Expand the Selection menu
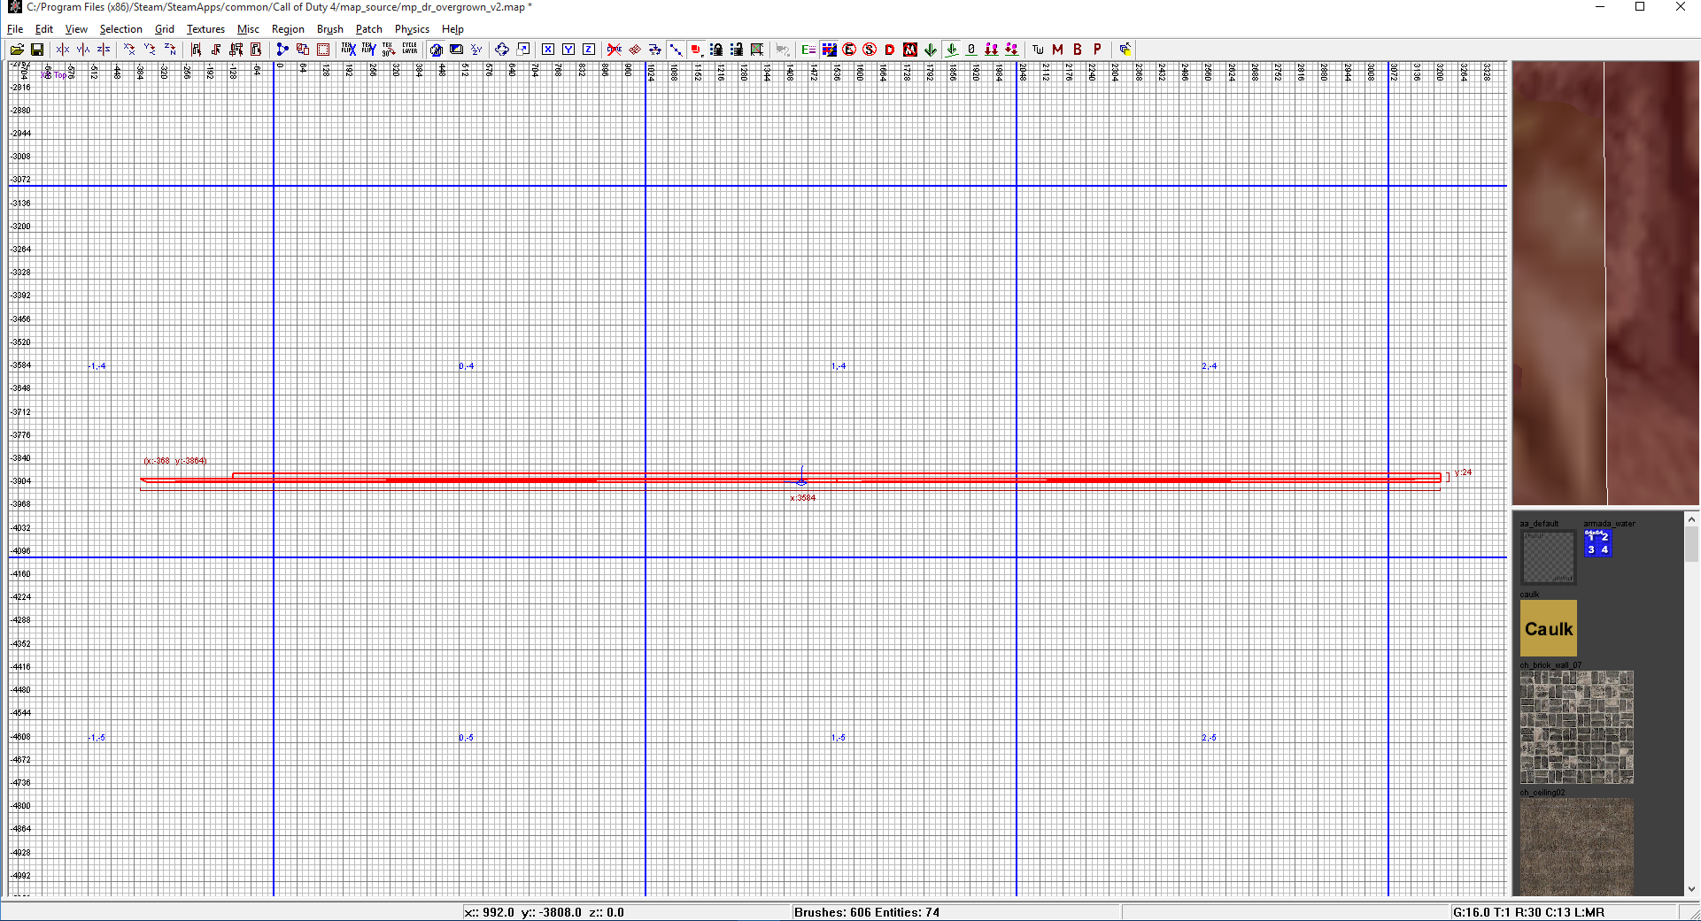 click(120, 29)
